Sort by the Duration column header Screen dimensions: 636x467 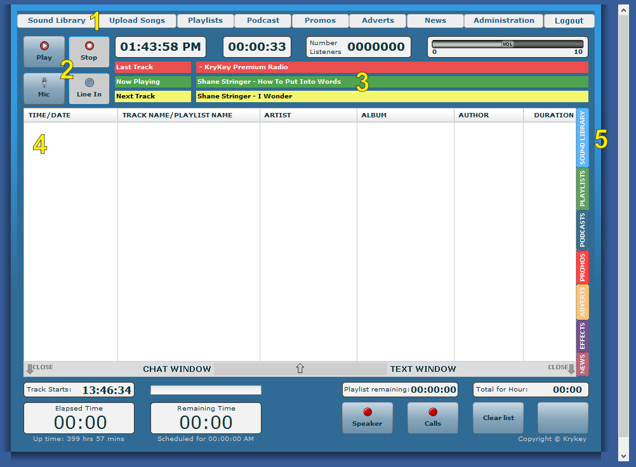[x=553, y=115]
